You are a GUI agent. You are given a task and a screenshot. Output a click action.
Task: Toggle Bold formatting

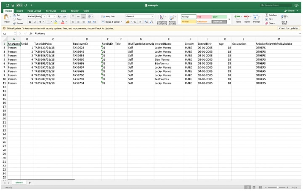[30, 22]
